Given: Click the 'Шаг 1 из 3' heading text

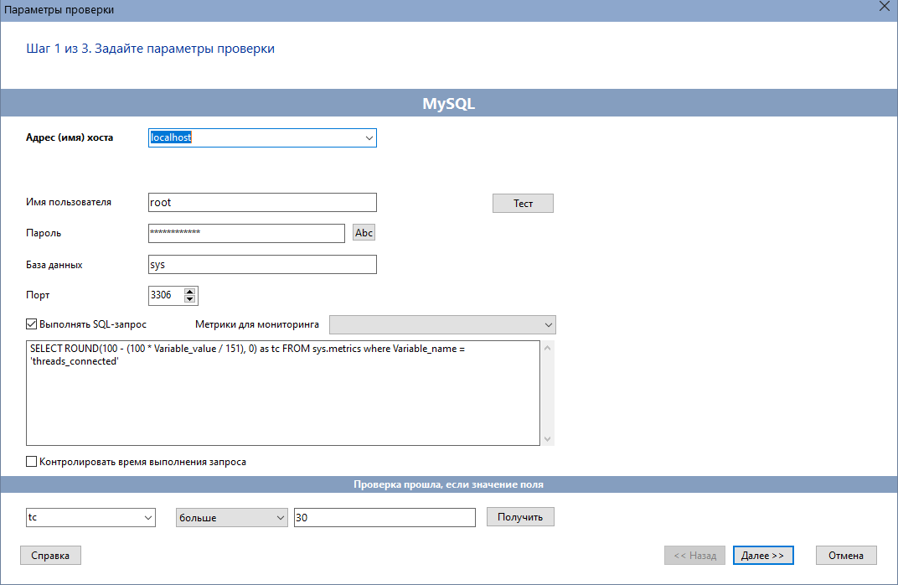Looking at the screenshot, I should click(150, 49).
